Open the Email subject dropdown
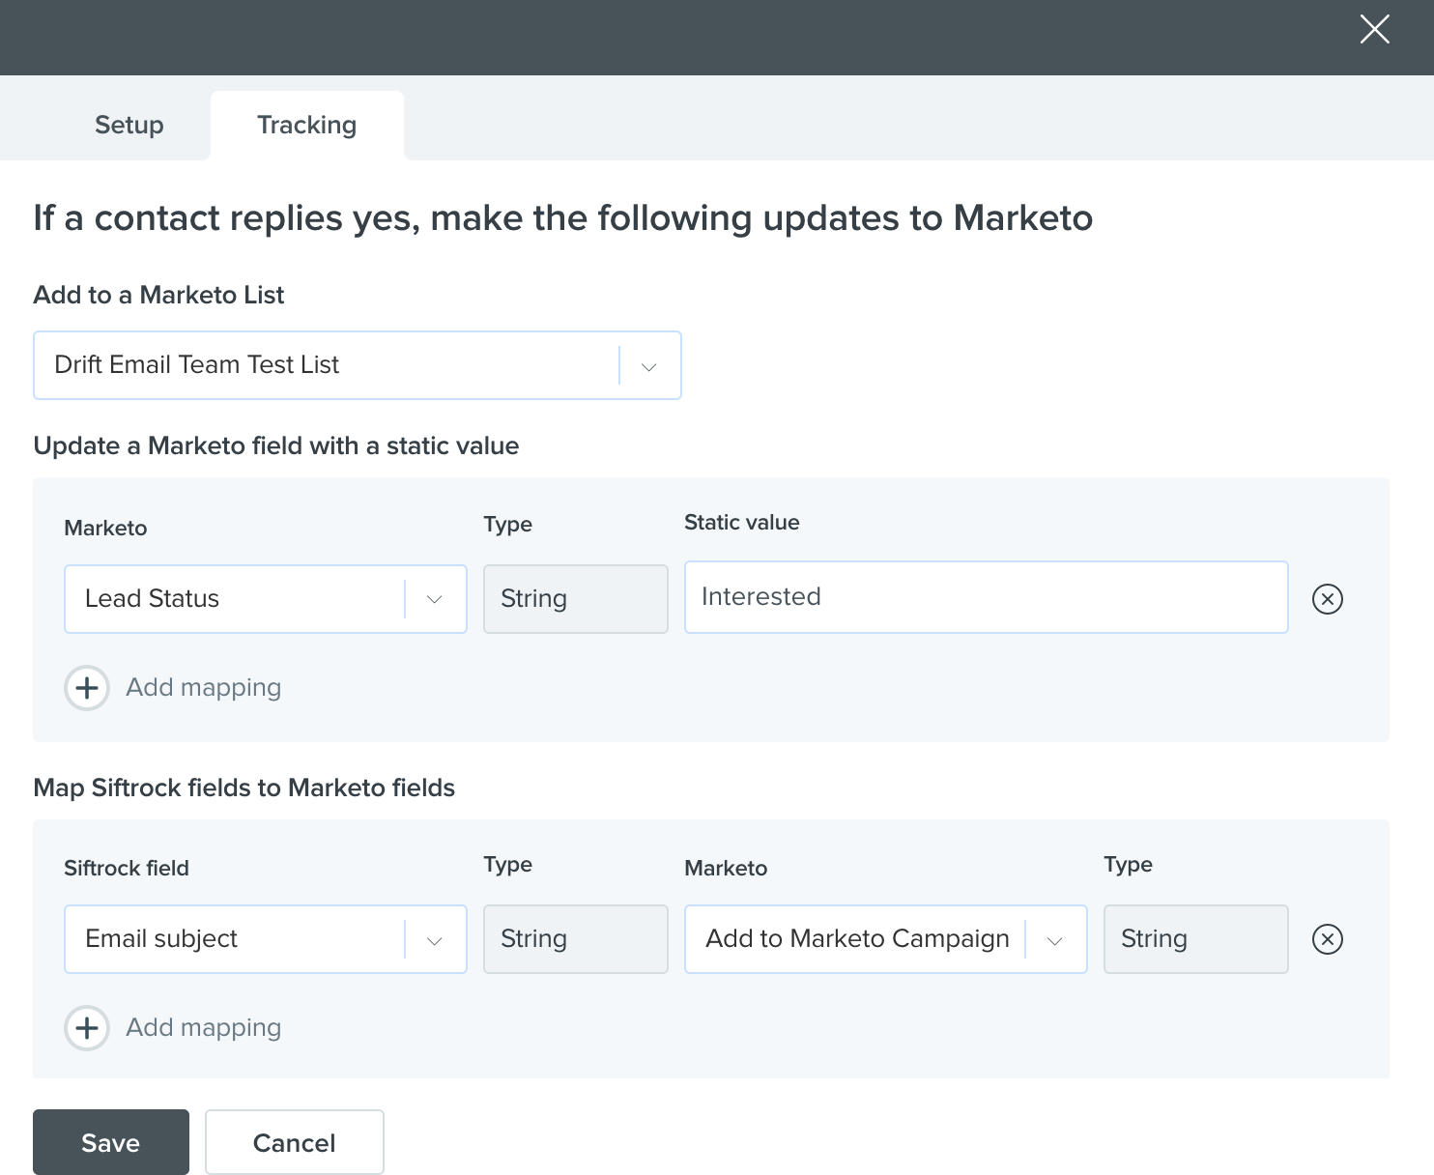 [x=266, y=939]
